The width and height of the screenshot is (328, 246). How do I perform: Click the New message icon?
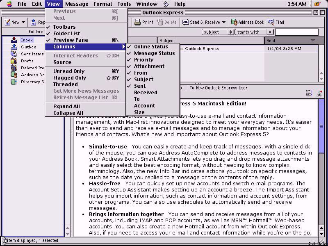click(7, 22)
